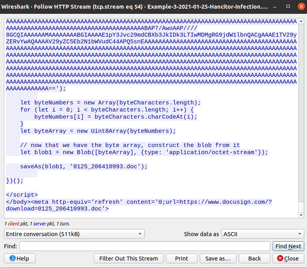Click the 'let blob1 = new Blob' line
Viewport: 307px width, 268px height.
click(x=144, y=152)
